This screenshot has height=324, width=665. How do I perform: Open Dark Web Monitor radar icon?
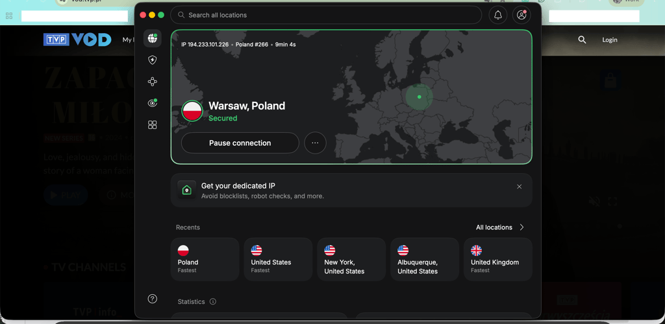[x=152, y=103]
